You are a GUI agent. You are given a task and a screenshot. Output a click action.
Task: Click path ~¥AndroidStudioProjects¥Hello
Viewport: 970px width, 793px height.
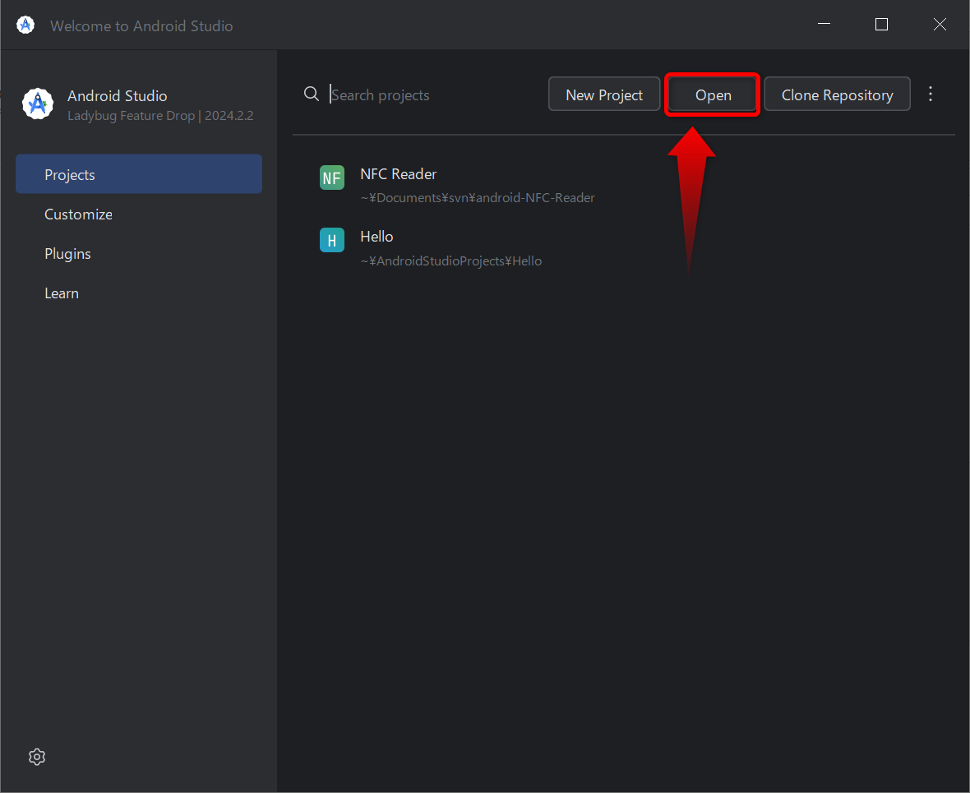(451, 261)
